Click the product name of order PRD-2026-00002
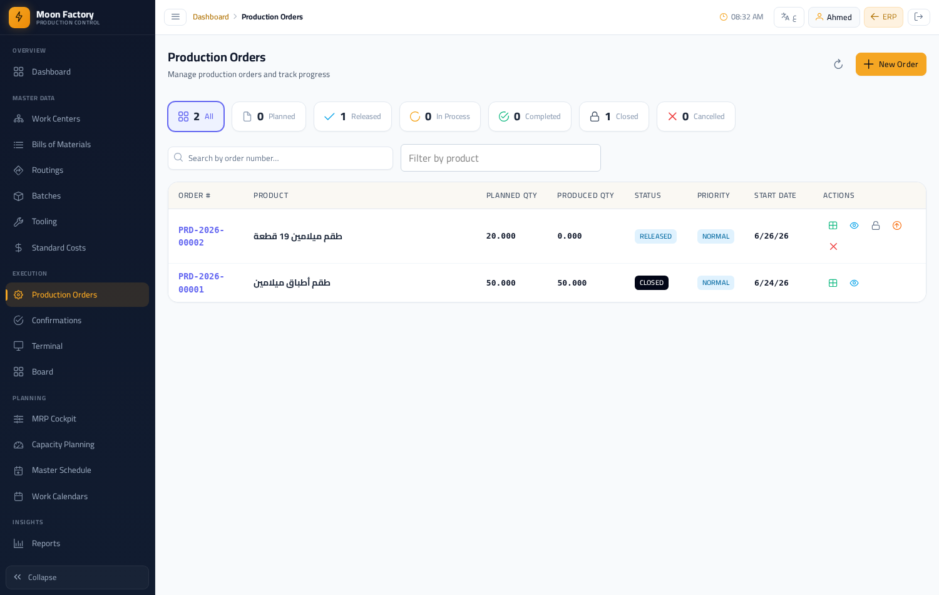Screen dimensions: 939x595 pos(298,236)
